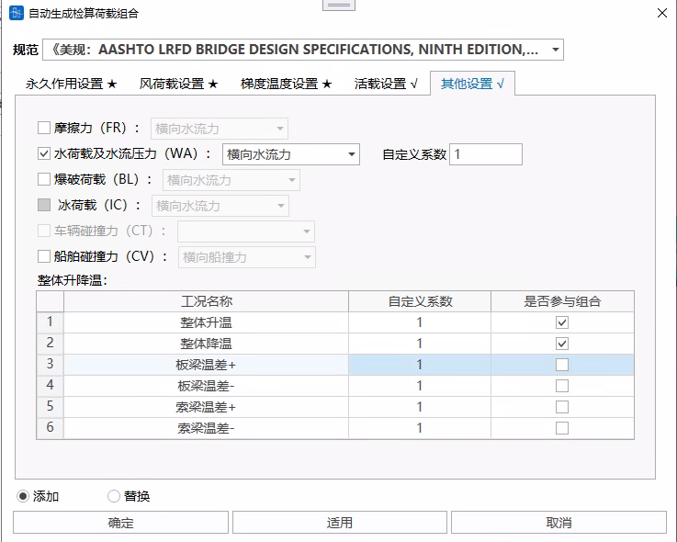The image size is (677, 542).
Task: Click the 索梁温差+ name cell
Action: pyautogui.click(x=206, y=407)
